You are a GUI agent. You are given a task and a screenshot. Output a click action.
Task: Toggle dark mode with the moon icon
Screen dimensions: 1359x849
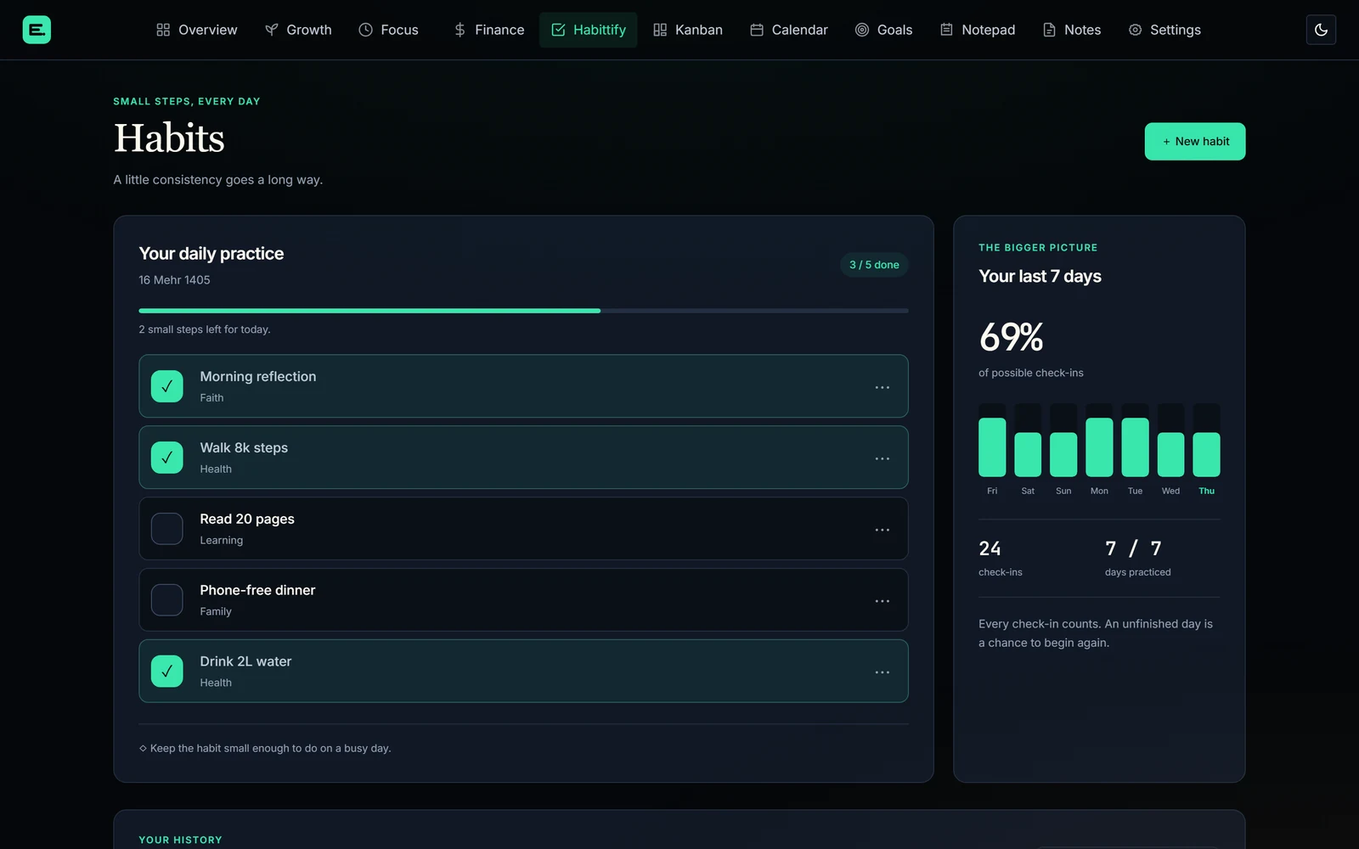tap(1321, 30)
